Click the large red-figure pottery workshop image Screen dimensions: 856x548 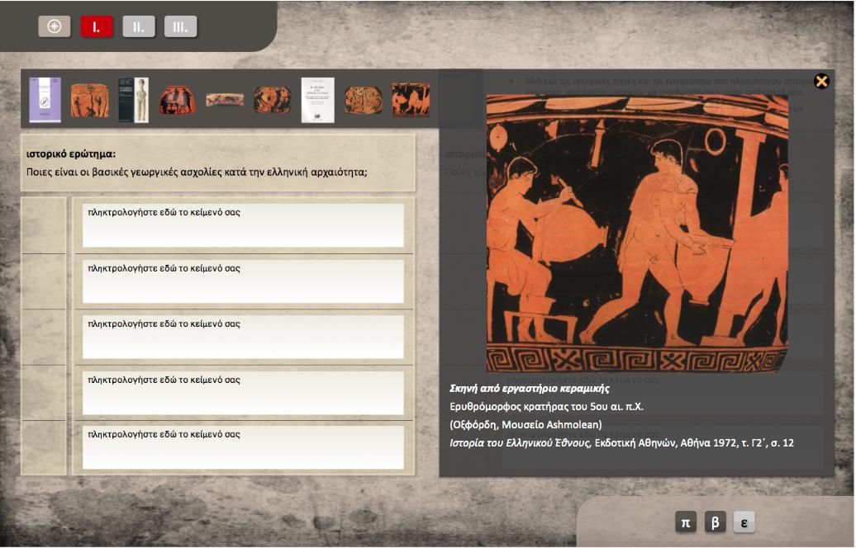(x=637, y=234)
